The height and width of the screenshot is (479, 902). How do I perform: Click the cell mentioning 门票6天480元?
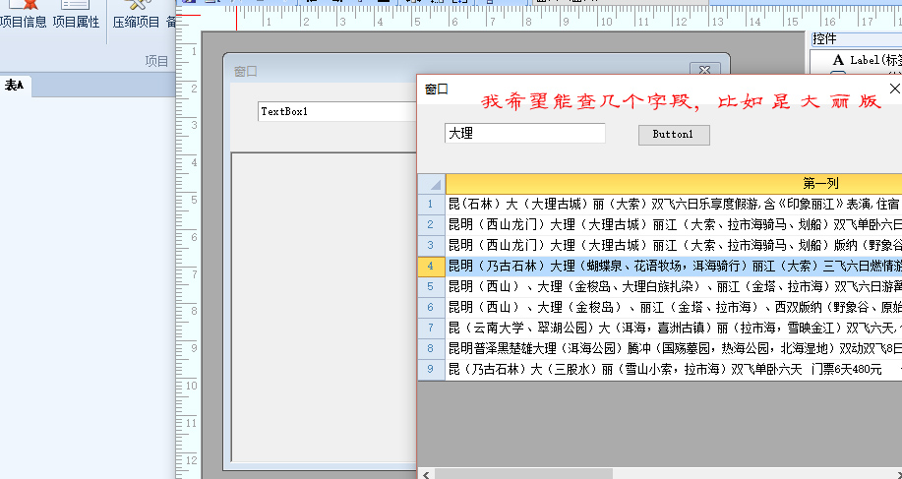tap(674, 369)
